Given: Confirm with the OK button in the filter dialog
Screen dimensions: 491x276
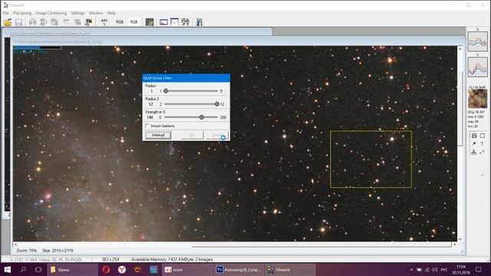Looking at the screenshot, I should point(192,135).
